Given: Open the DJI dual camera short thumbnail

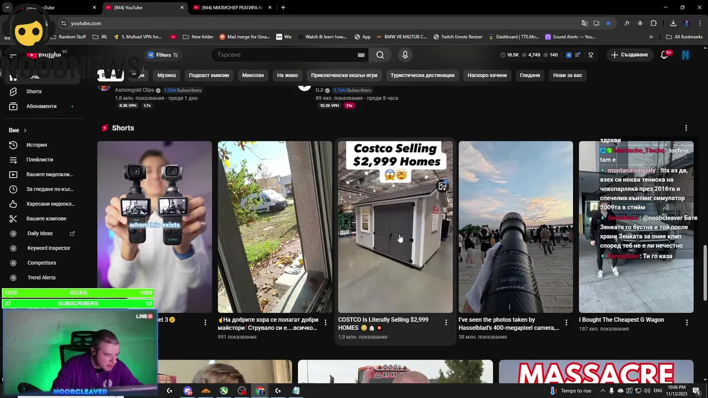Looking at the screenshot, I should tap(154, 227).
